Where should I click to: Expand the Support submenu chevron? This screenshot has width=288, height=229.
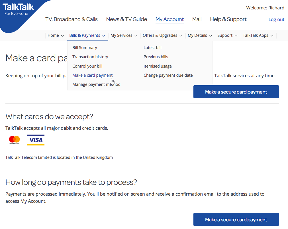[236, 36]
